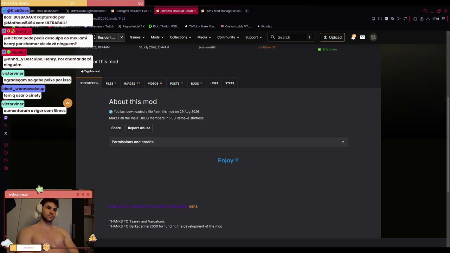Expand the Community dropdown menu
Screen dimensions: 450x253
[x=228, y=37]
